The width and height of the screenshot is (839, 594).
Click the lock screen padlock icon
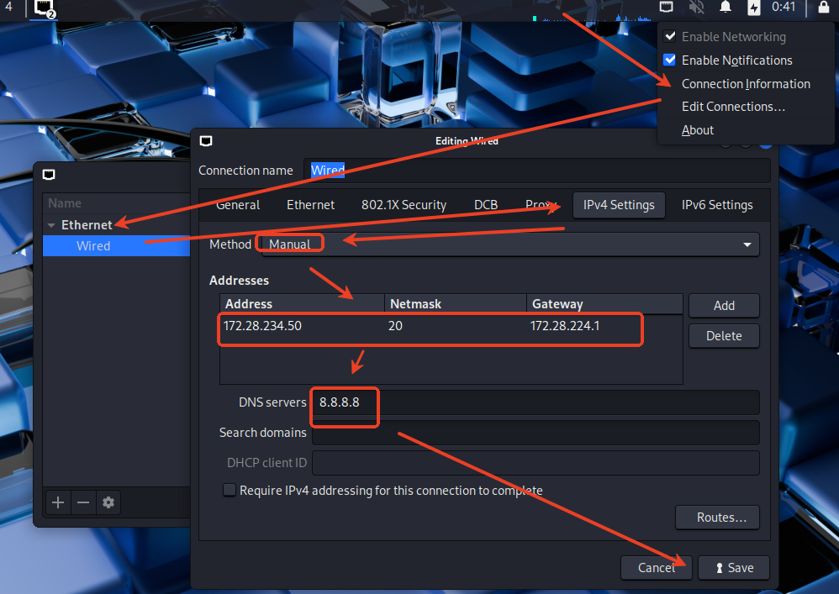pyautogui.click(x=823, y=8)
